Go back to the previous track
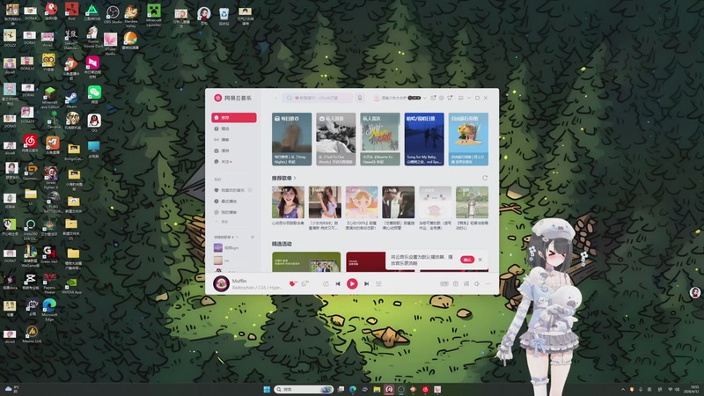Screen dimensions: 704x396 pyautogui.click(x=338, y=283)
